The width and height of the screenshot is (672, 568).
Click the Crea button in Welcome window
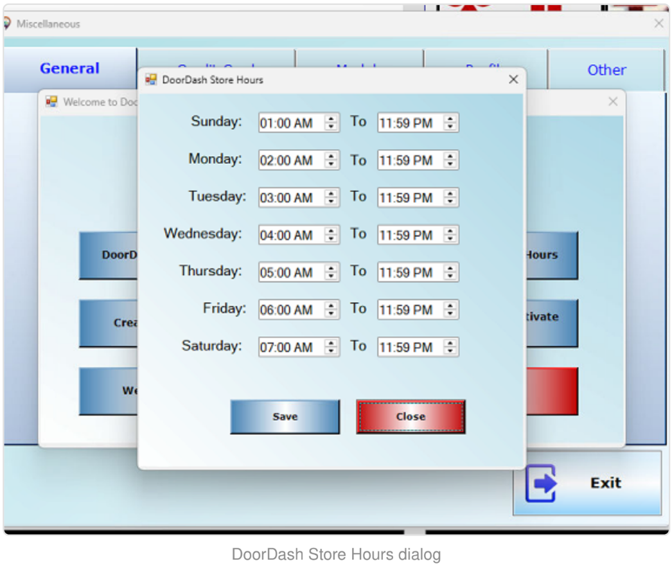coord(109,323)
